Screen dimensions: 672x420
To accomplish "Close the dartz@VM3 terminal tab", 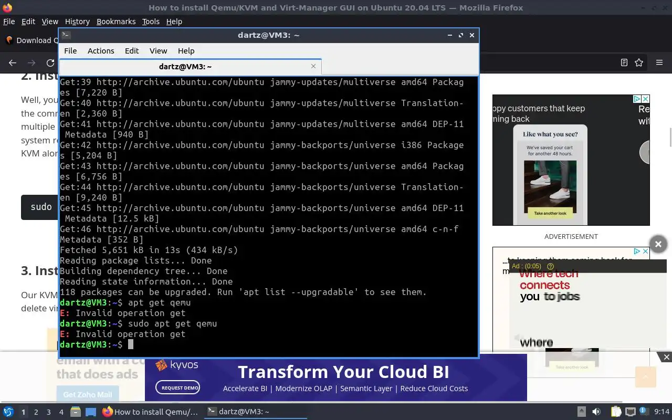I will click(x=313, y=66).
